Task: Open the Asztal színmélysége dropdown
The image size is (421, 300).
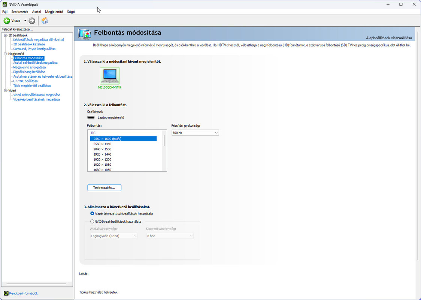Action: tap(114, 236)
